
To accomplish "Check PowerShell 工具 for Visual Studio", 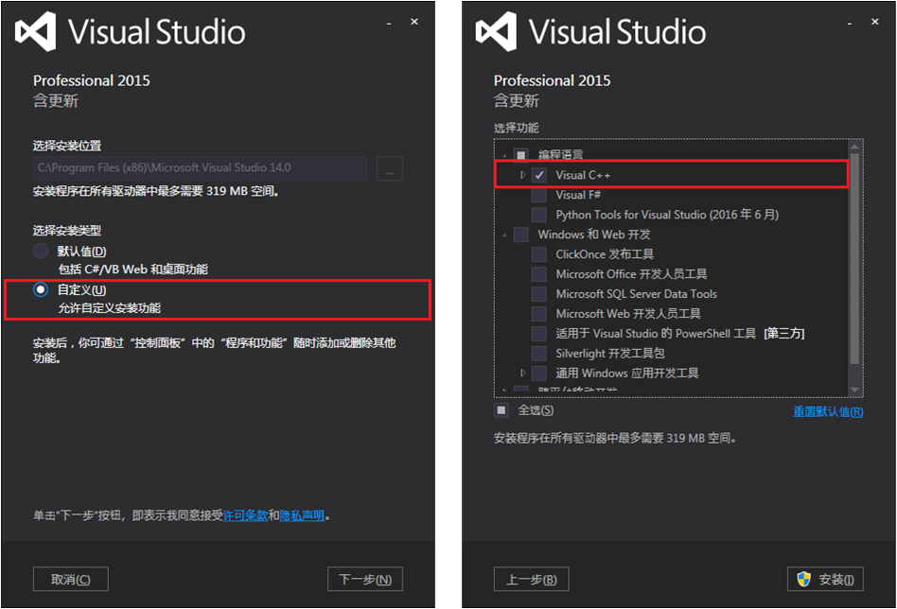I will (x=539, y=334).
